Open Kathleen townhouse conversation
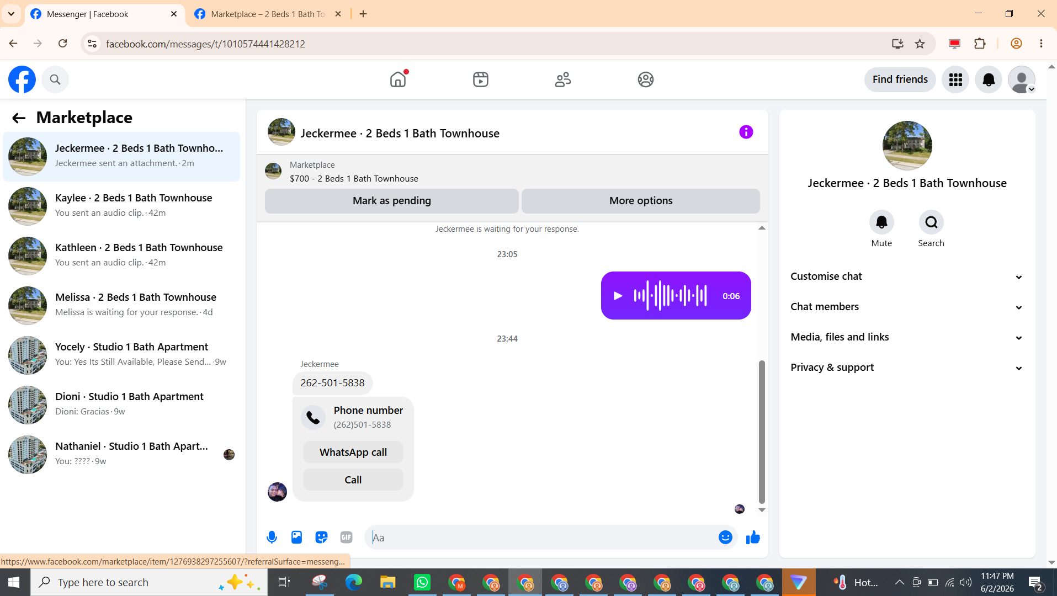Image resolution: width=1057 pixels, height=596 pixels. [121, 256]
